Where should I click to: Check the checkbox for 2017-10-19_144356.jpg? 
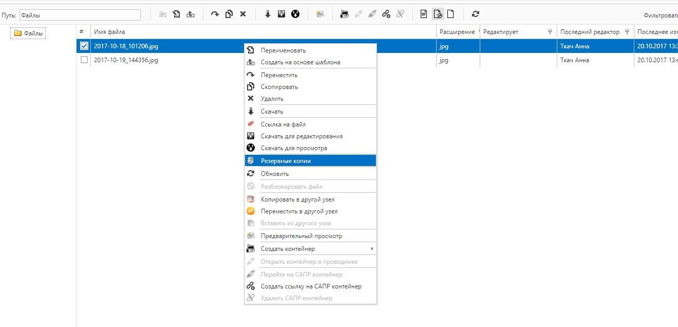point(84,60)
